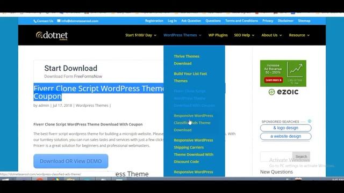Open the Sitemap link
The image size is (344, 193).
pos(304,21)
